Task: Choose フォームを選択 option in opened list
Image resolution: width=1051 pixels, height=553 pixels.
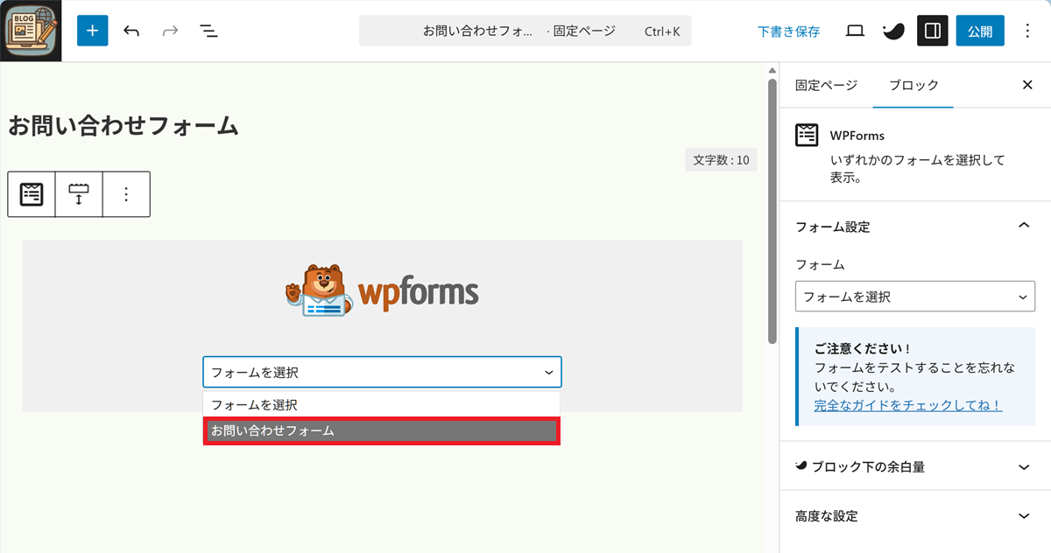Action: [382, 405]
